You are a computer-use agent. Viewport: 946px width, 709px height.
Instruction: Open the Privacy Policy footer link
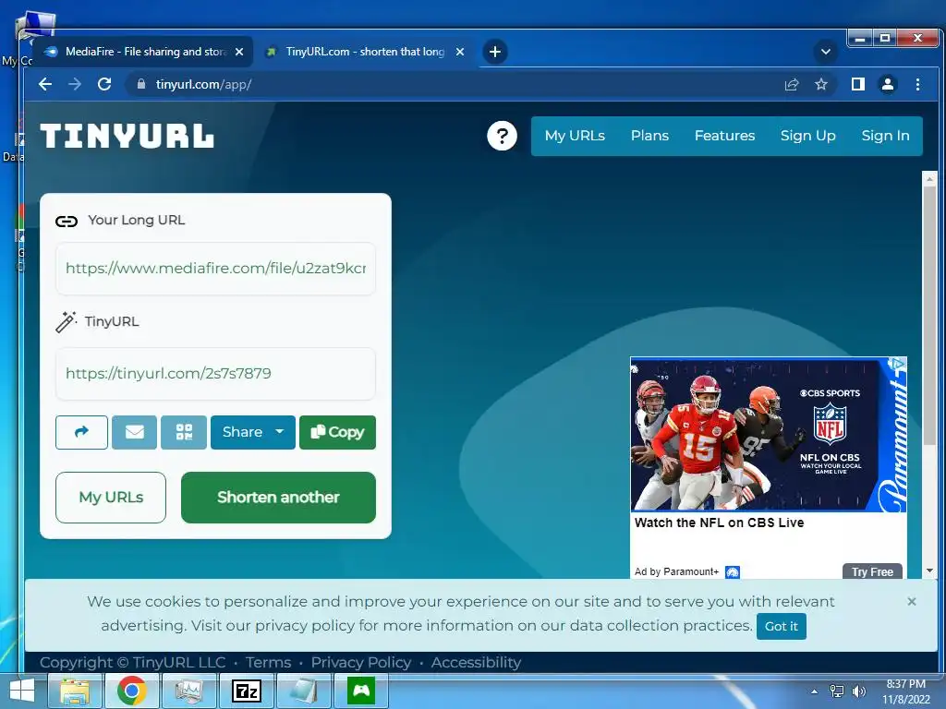361,663
